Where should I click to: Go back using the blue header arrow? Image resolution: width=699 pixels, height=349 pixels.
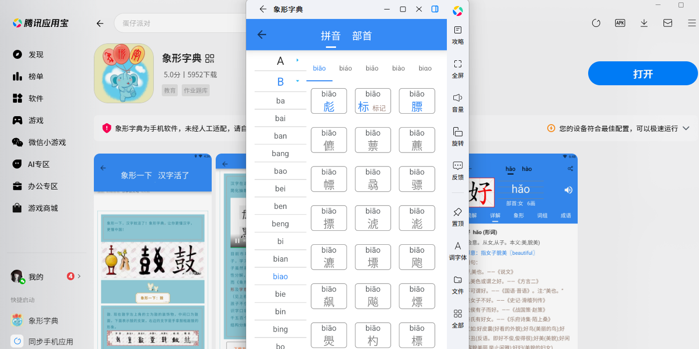tap(262, 34)
